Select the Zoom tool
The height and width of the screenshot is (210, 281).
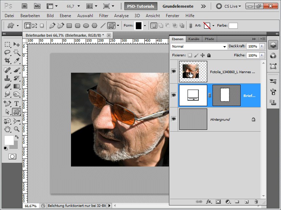click(17, 129)
